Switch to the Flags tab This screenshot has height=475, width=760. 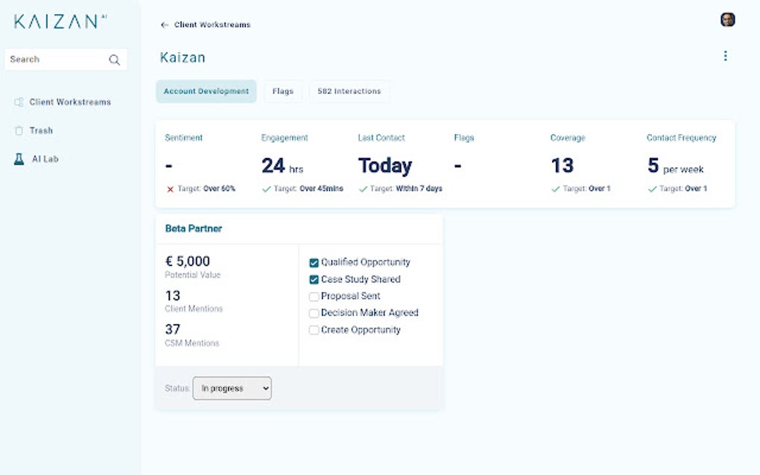point(282,91)
